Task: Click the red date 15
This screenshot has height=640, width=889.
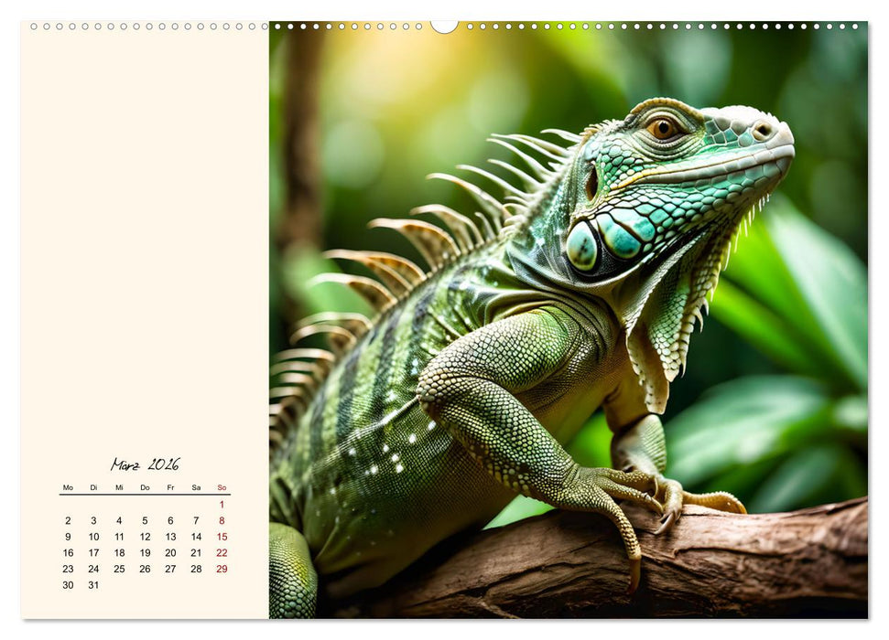Action: pyautogui.click(x=221, y=535)
